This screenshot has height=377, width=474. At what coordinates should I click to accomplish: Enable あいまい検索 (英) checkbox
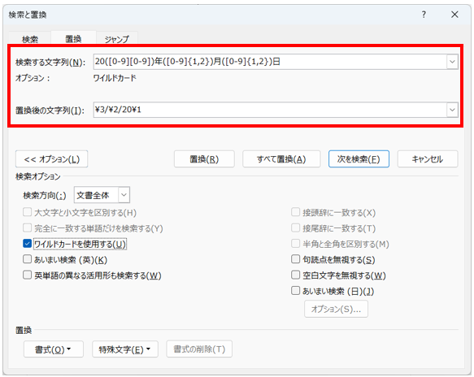27,259
